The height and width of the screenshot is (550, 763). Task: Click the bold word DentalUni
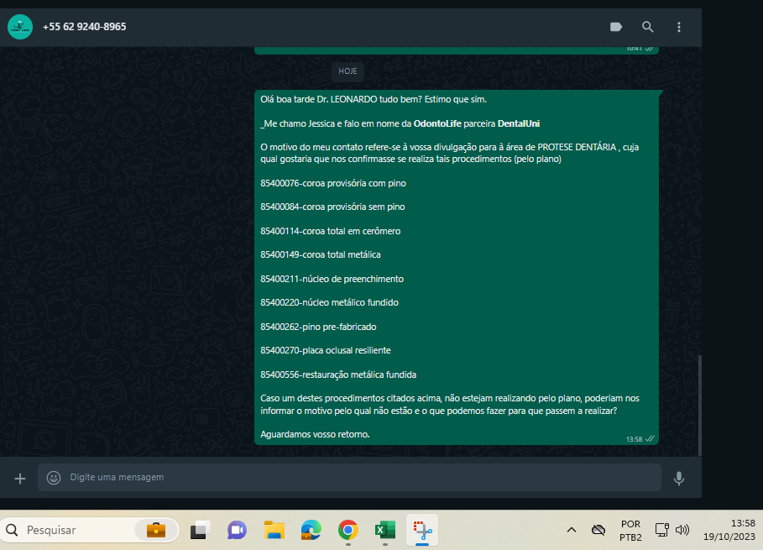click(x=518, y=123)
